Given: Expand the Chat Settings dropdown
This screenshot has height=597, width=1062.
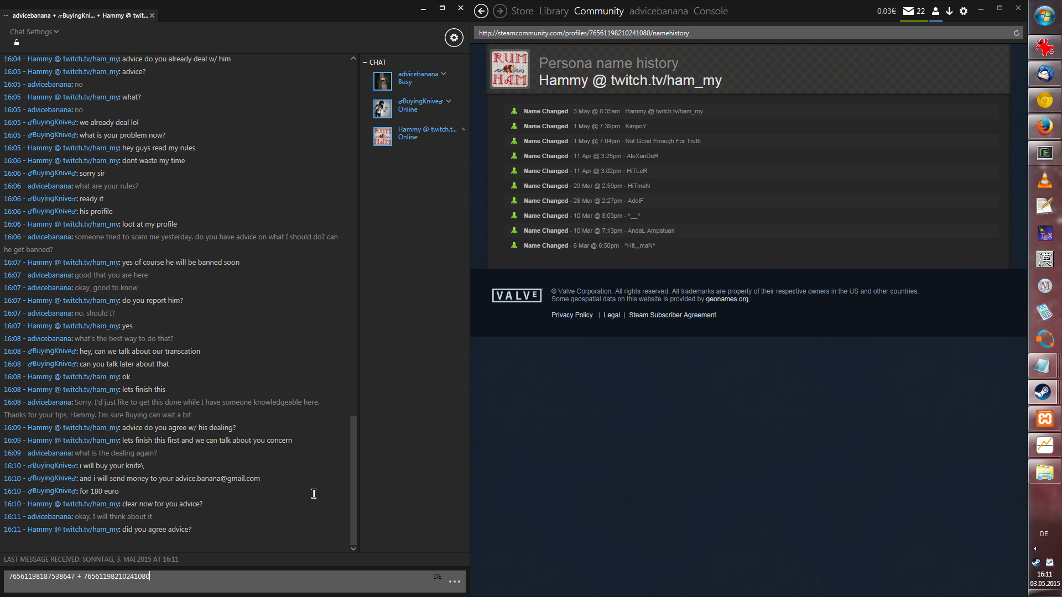Looking at the screenshot, I should point(34,32).
